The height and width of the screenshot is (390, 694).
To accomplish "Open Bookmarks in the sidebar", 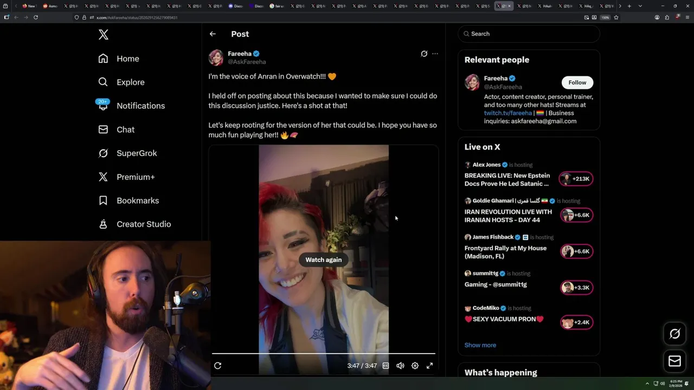I will 129,200.
